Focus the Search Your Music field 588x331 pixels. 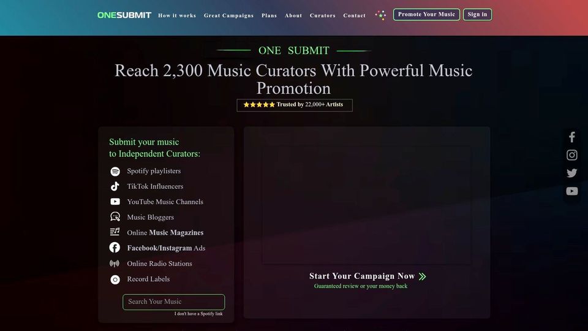click(x=173, y=302)
